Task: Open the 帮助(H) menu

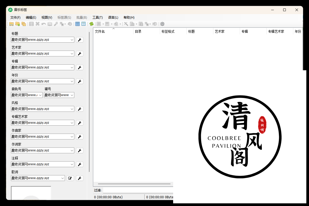Action: coord(129,18)
